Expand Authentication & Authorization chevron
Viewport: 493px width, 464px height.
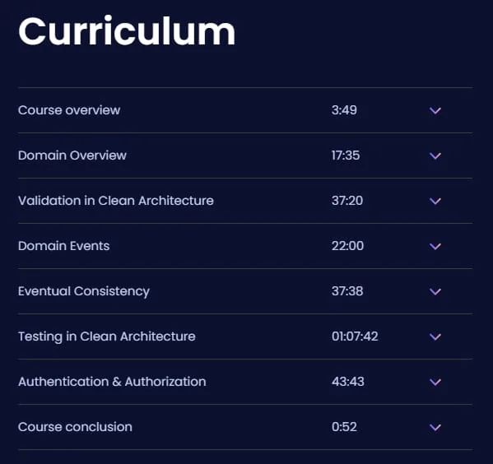[x=435, y=383]
